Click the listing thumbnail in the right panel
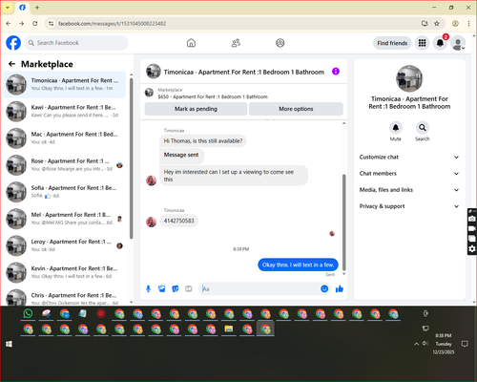 (x=409, y=78)
